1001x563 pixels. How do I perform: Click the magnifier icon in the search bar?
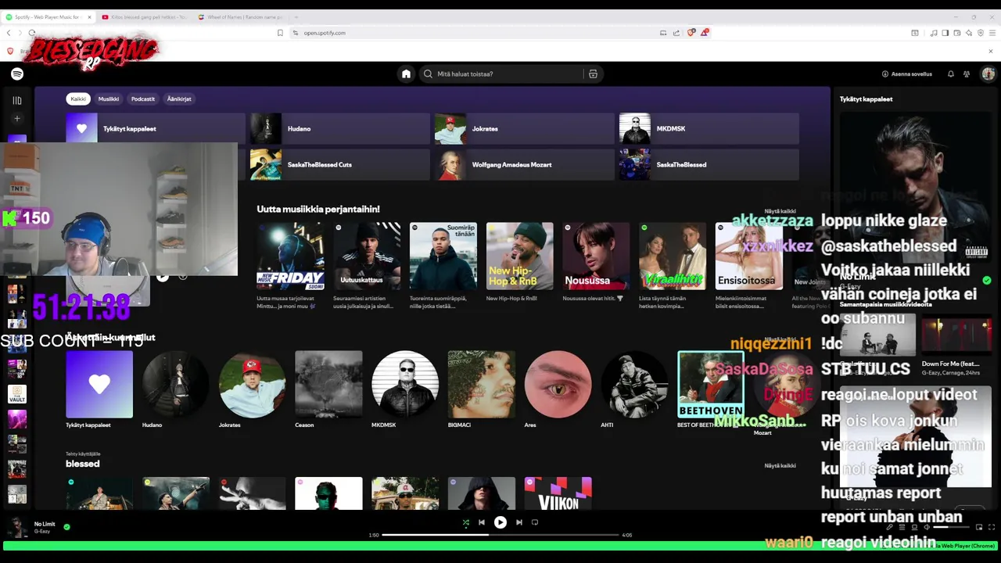pos(428,74)
